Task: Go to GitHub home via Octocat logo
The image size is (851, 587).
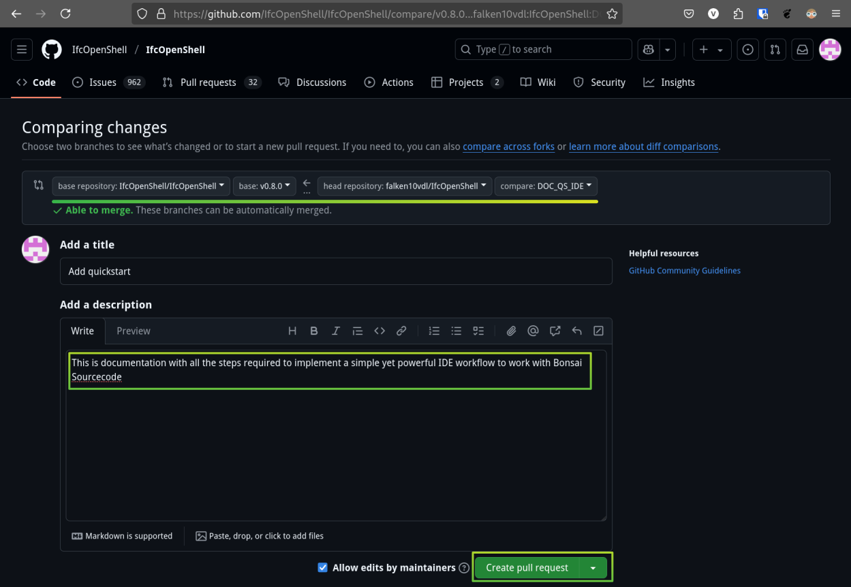Action: [52, 50]
